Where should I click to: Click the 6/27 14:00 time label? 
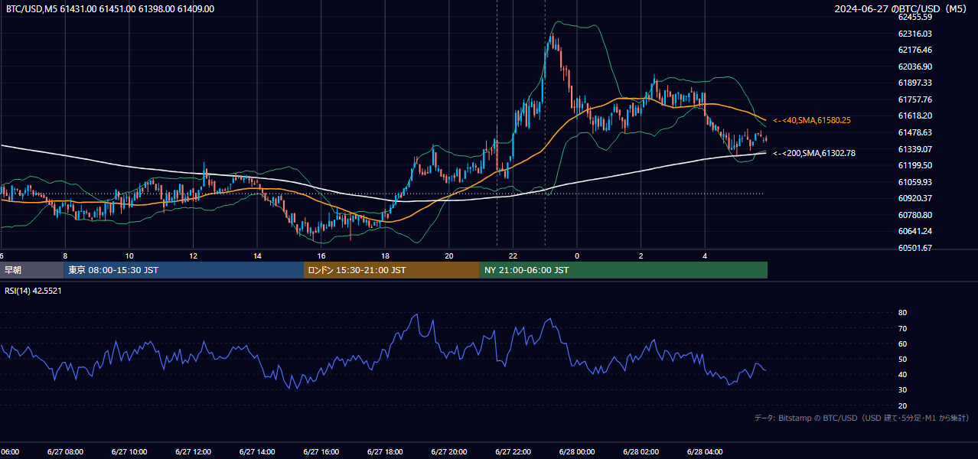tap(257, 451)
